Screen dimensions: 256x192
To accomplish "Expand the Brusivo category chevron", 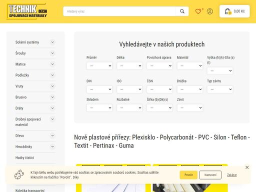I will click(x=52, y=97).
